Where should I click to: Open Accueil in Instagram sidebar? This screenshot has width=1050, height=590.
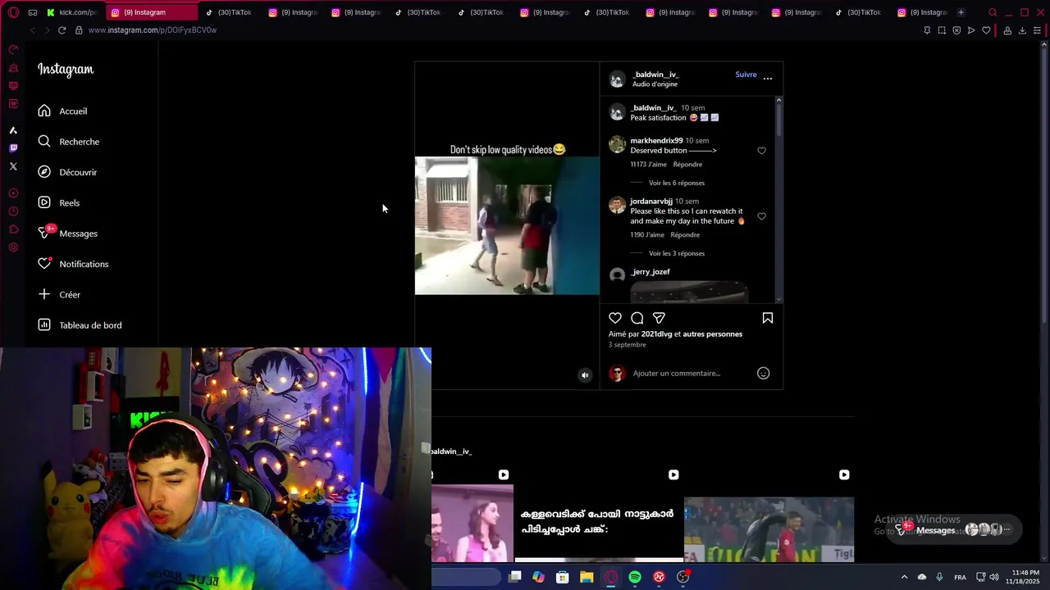[x=62, y=111]
